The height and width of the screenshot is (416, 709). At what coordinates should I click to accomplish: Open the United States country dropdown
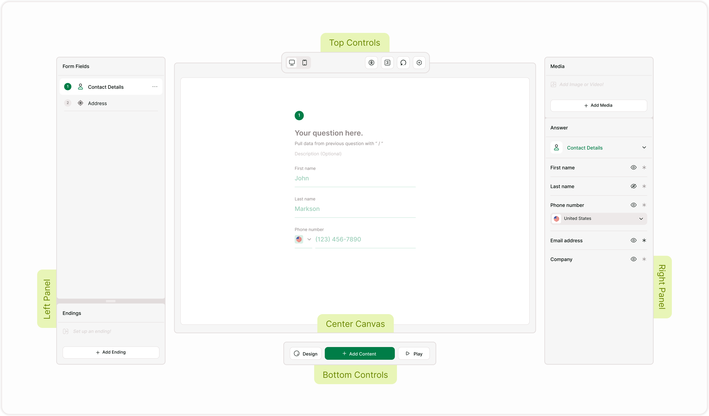point(599,219)
